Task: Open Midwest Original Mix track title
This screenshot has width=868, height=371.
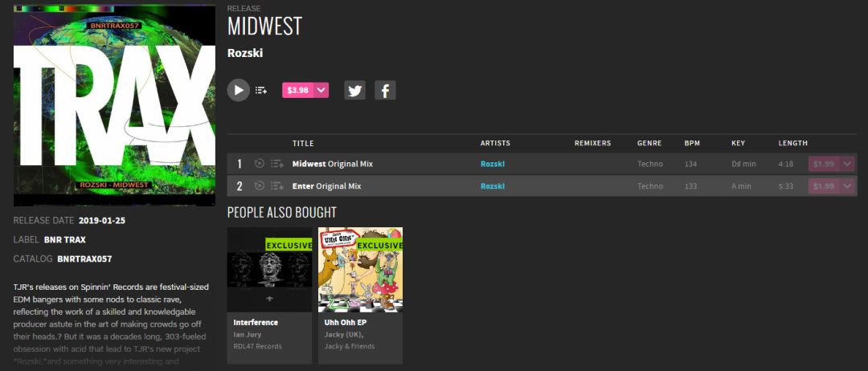Action: (333, 164)
